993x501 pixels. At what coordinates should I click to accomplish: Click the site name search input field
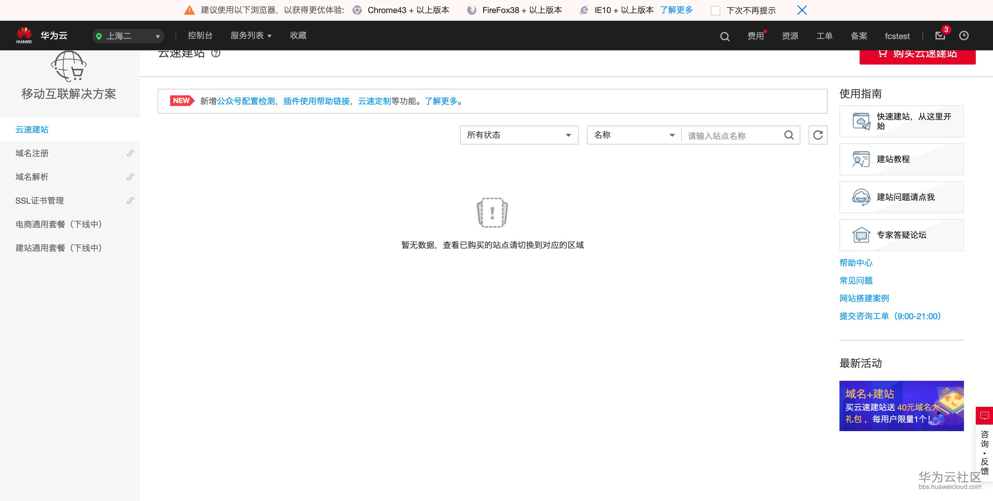click(732, 135)
